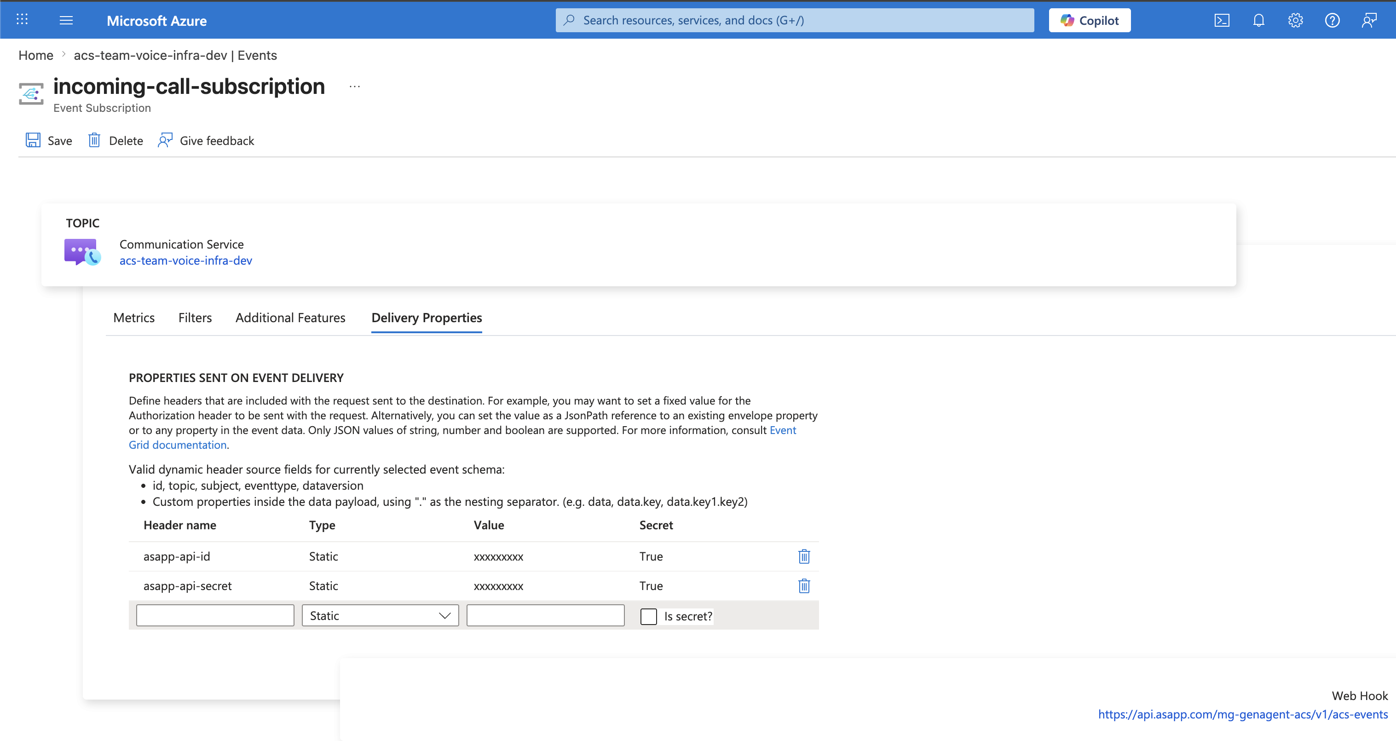1396x741 pixels.
Task: Switch to Additional Features tab
Action: [x=290, y=318]
